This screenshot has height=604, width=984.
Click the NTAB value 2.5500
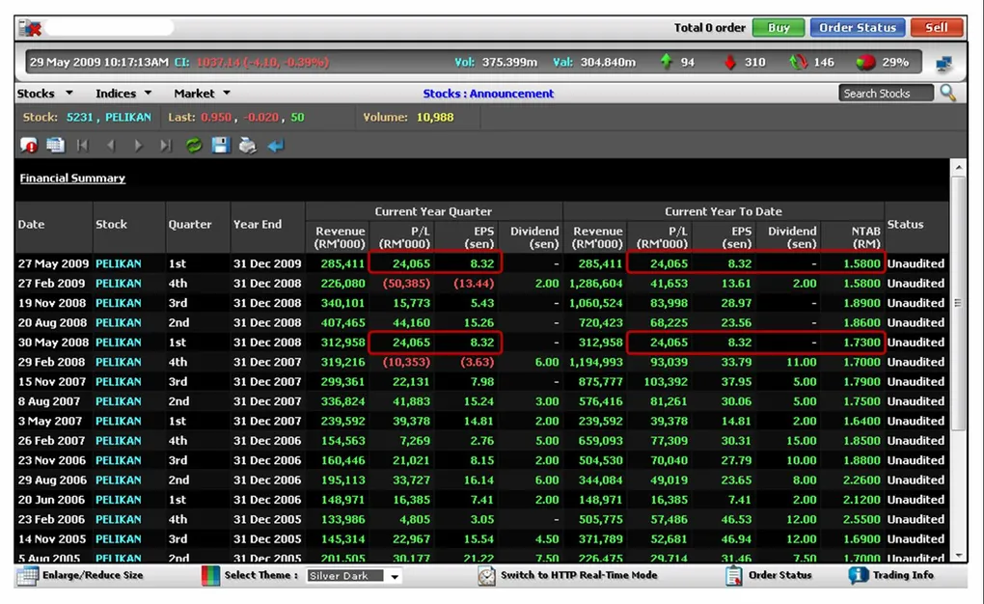(x=861, y=519)
